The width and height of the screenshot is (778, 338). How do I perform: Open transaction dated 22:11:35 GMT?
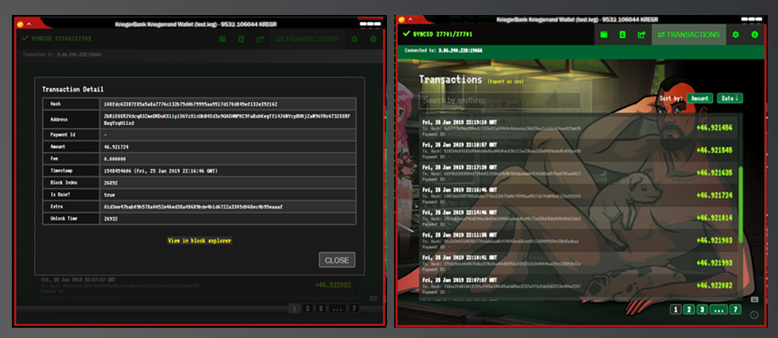(577, 241)
